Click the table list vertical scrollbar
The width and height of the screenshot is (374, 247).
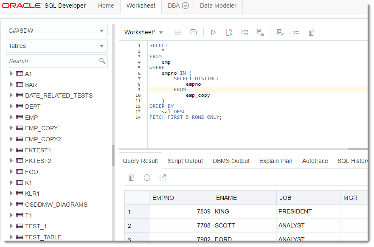point(113,155)
